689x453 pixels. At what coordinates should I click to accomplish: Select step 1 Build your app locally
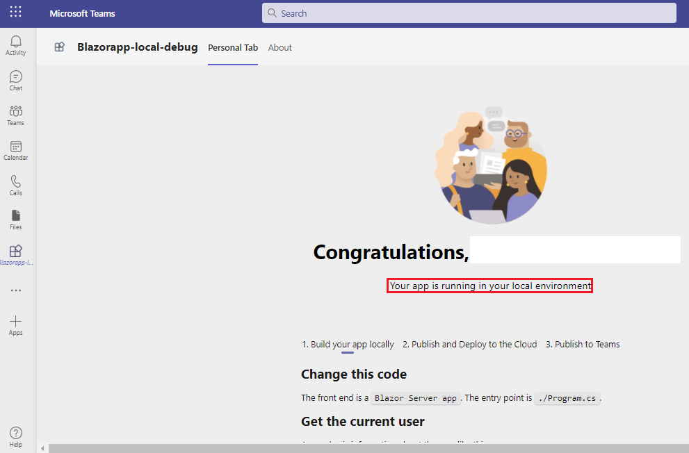(x=348, y=345)
